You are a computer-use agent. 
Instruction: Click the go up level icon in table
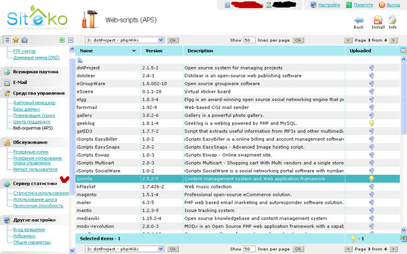[x=79, y=60]
